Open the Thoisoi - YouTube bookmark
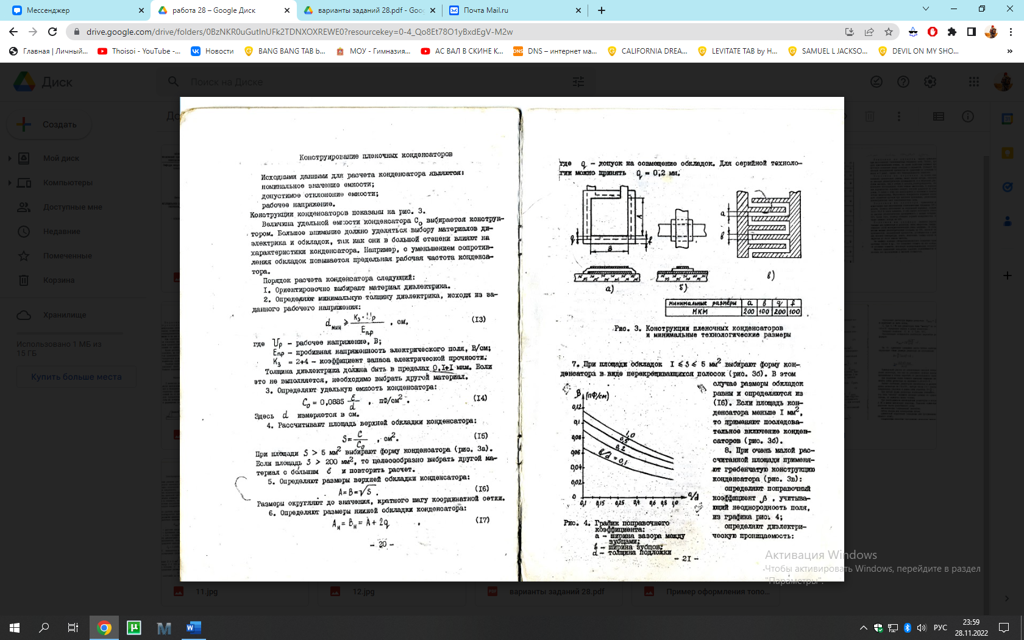 139,51
